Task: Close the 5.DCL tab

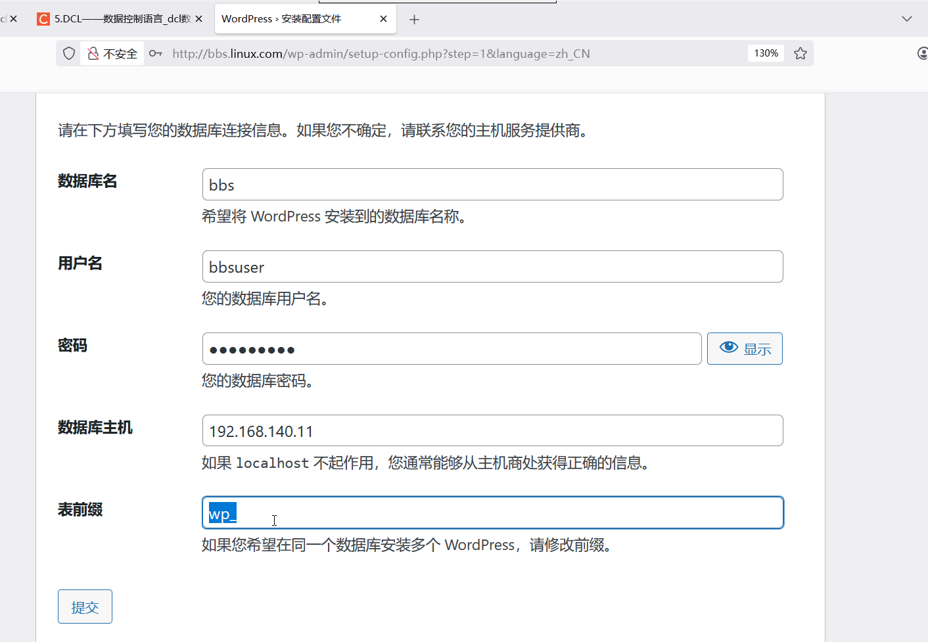Action: [199, 18]
